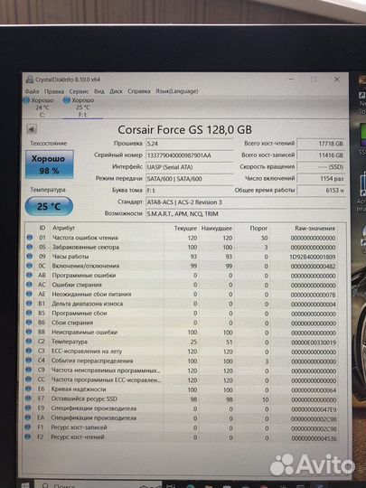Select the Оставшийся ресурс SSD attribute name
The width and height of the screenshot is (366, 488).
[84, 399]
